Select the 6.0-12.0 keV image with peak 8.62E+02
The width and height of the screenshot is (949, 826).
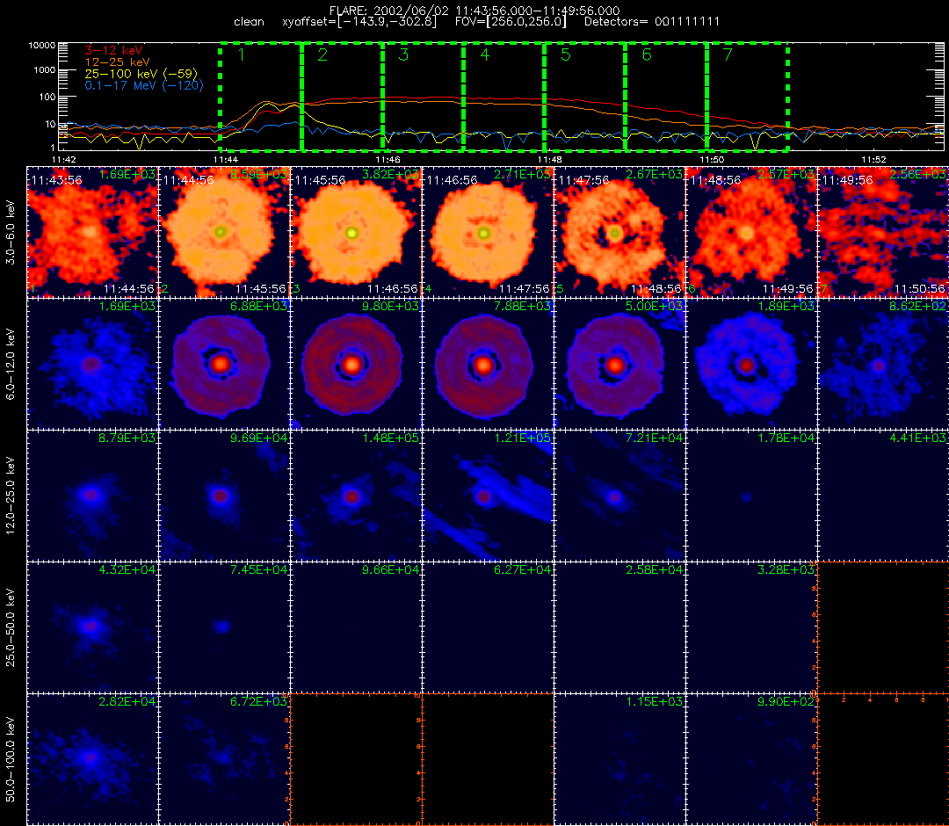pos(884,365)
